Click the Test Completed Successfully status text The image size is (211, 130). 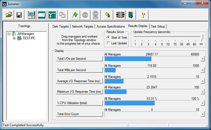pyautogui.click(x=23, y=125)
